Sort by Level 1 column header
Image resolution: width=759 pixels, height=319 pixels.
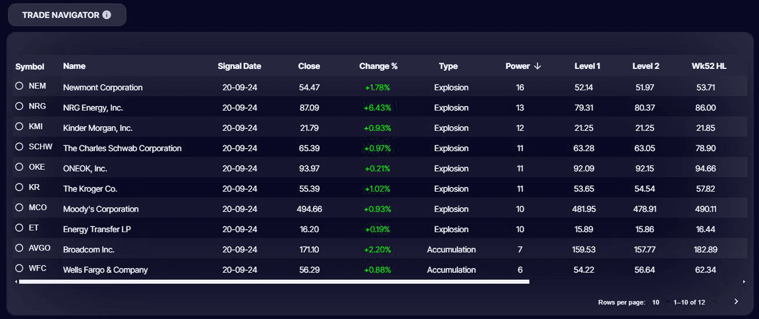pyautogui.click(x=587, y=66)
